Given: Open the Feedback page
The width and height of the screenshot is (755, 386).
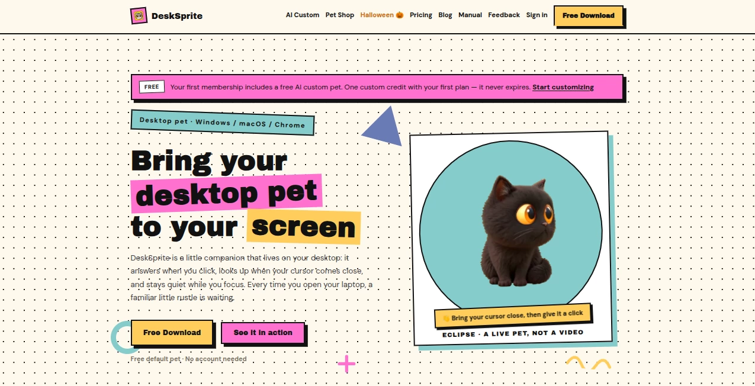Looking at the screenshot, I should click(x=504, y=15).
